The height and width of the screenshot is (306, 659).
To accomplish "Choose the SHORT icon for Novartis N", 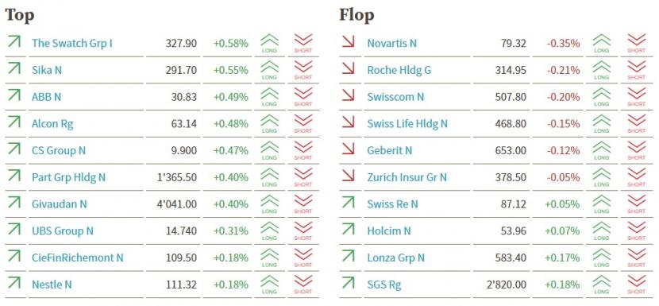I will click(x=636, y=44).
